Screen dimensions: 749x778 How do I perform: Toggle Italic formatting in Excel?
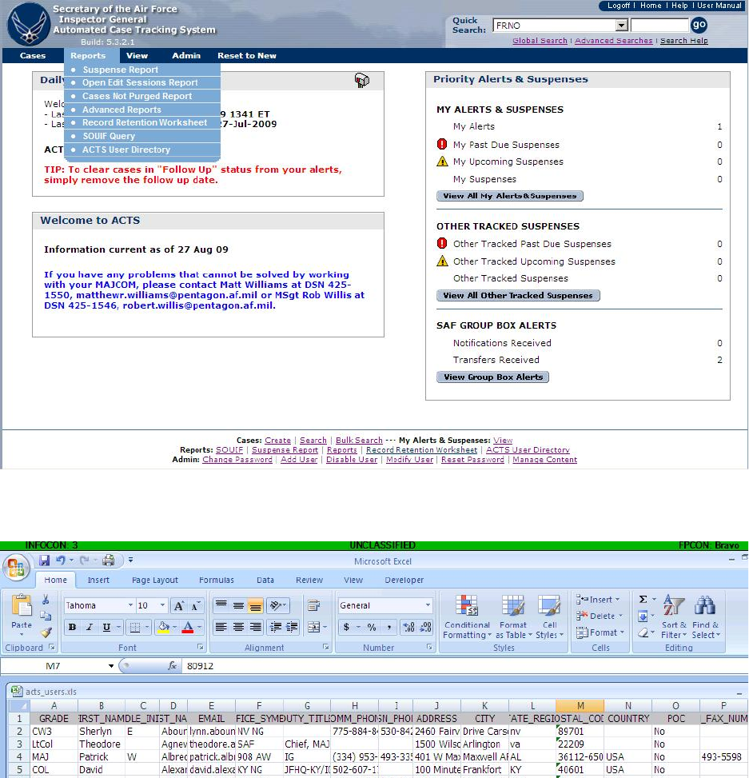coord(90,627)
